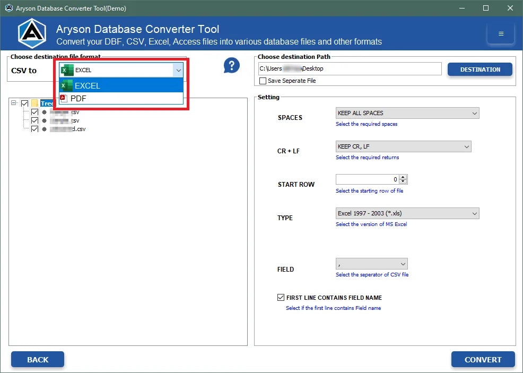The height and width of the screenshot is (373, 523).
Task: Open the hamburger menu icon
Action: pos(501,34)
